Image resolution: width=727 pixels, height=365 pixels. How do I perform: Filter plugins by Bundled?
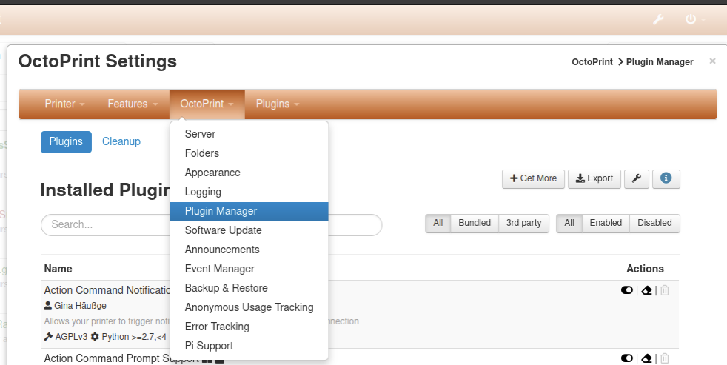pyautogui.click(x=475, y=223)
